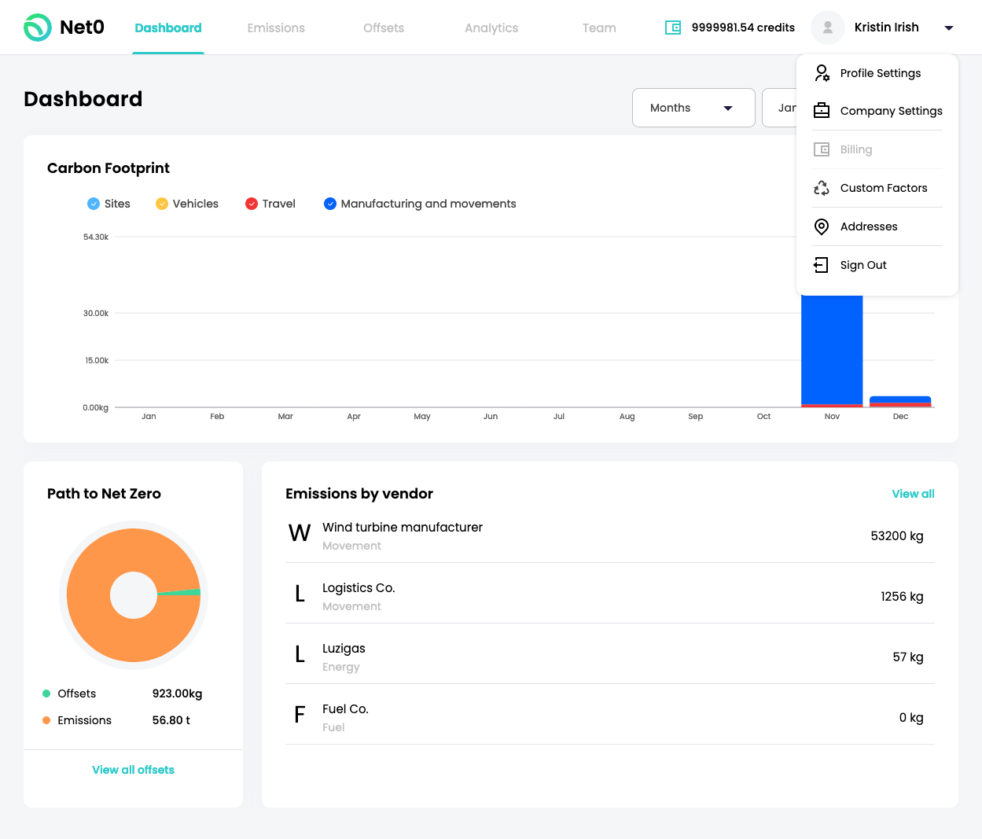Screen dimensions: 982x839
Task: Click the Sign Out door icon
Action: 822,265
